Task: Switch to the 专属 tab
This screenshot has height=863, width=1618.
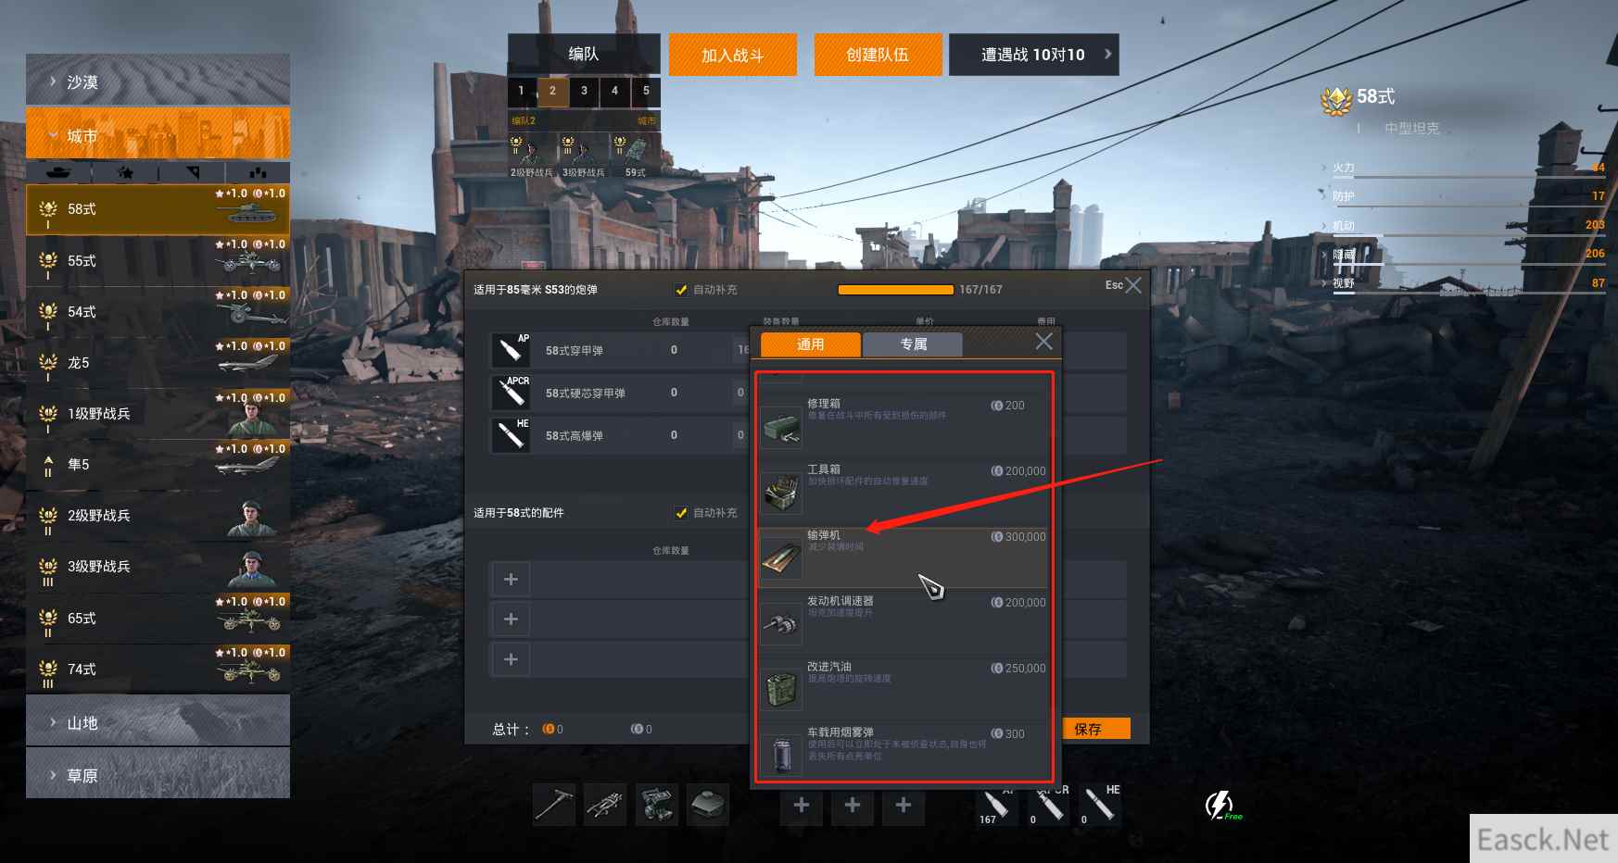Action: (x=913, y=344)
